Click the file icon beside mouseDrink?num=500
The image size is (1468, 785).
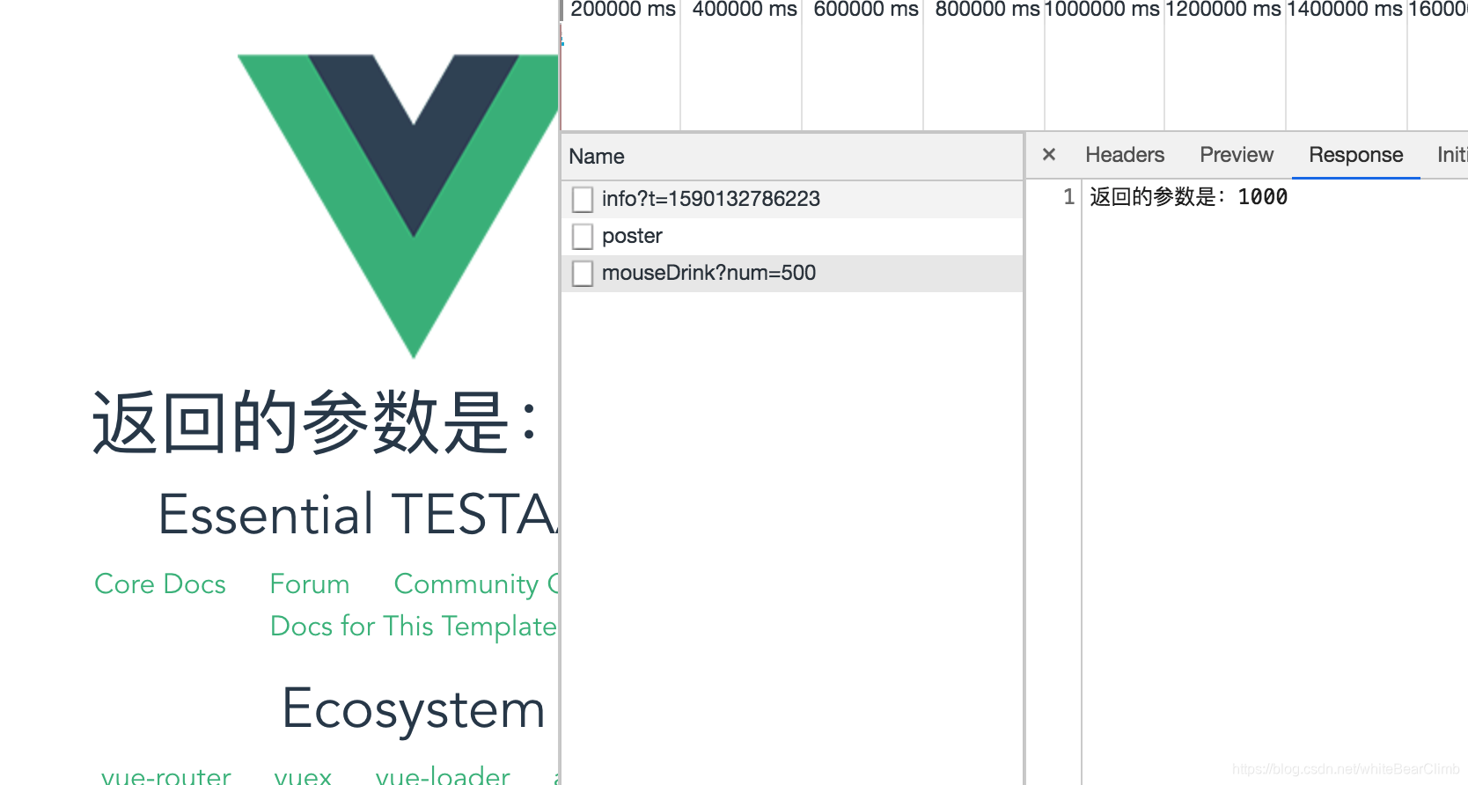click(582, 273)
